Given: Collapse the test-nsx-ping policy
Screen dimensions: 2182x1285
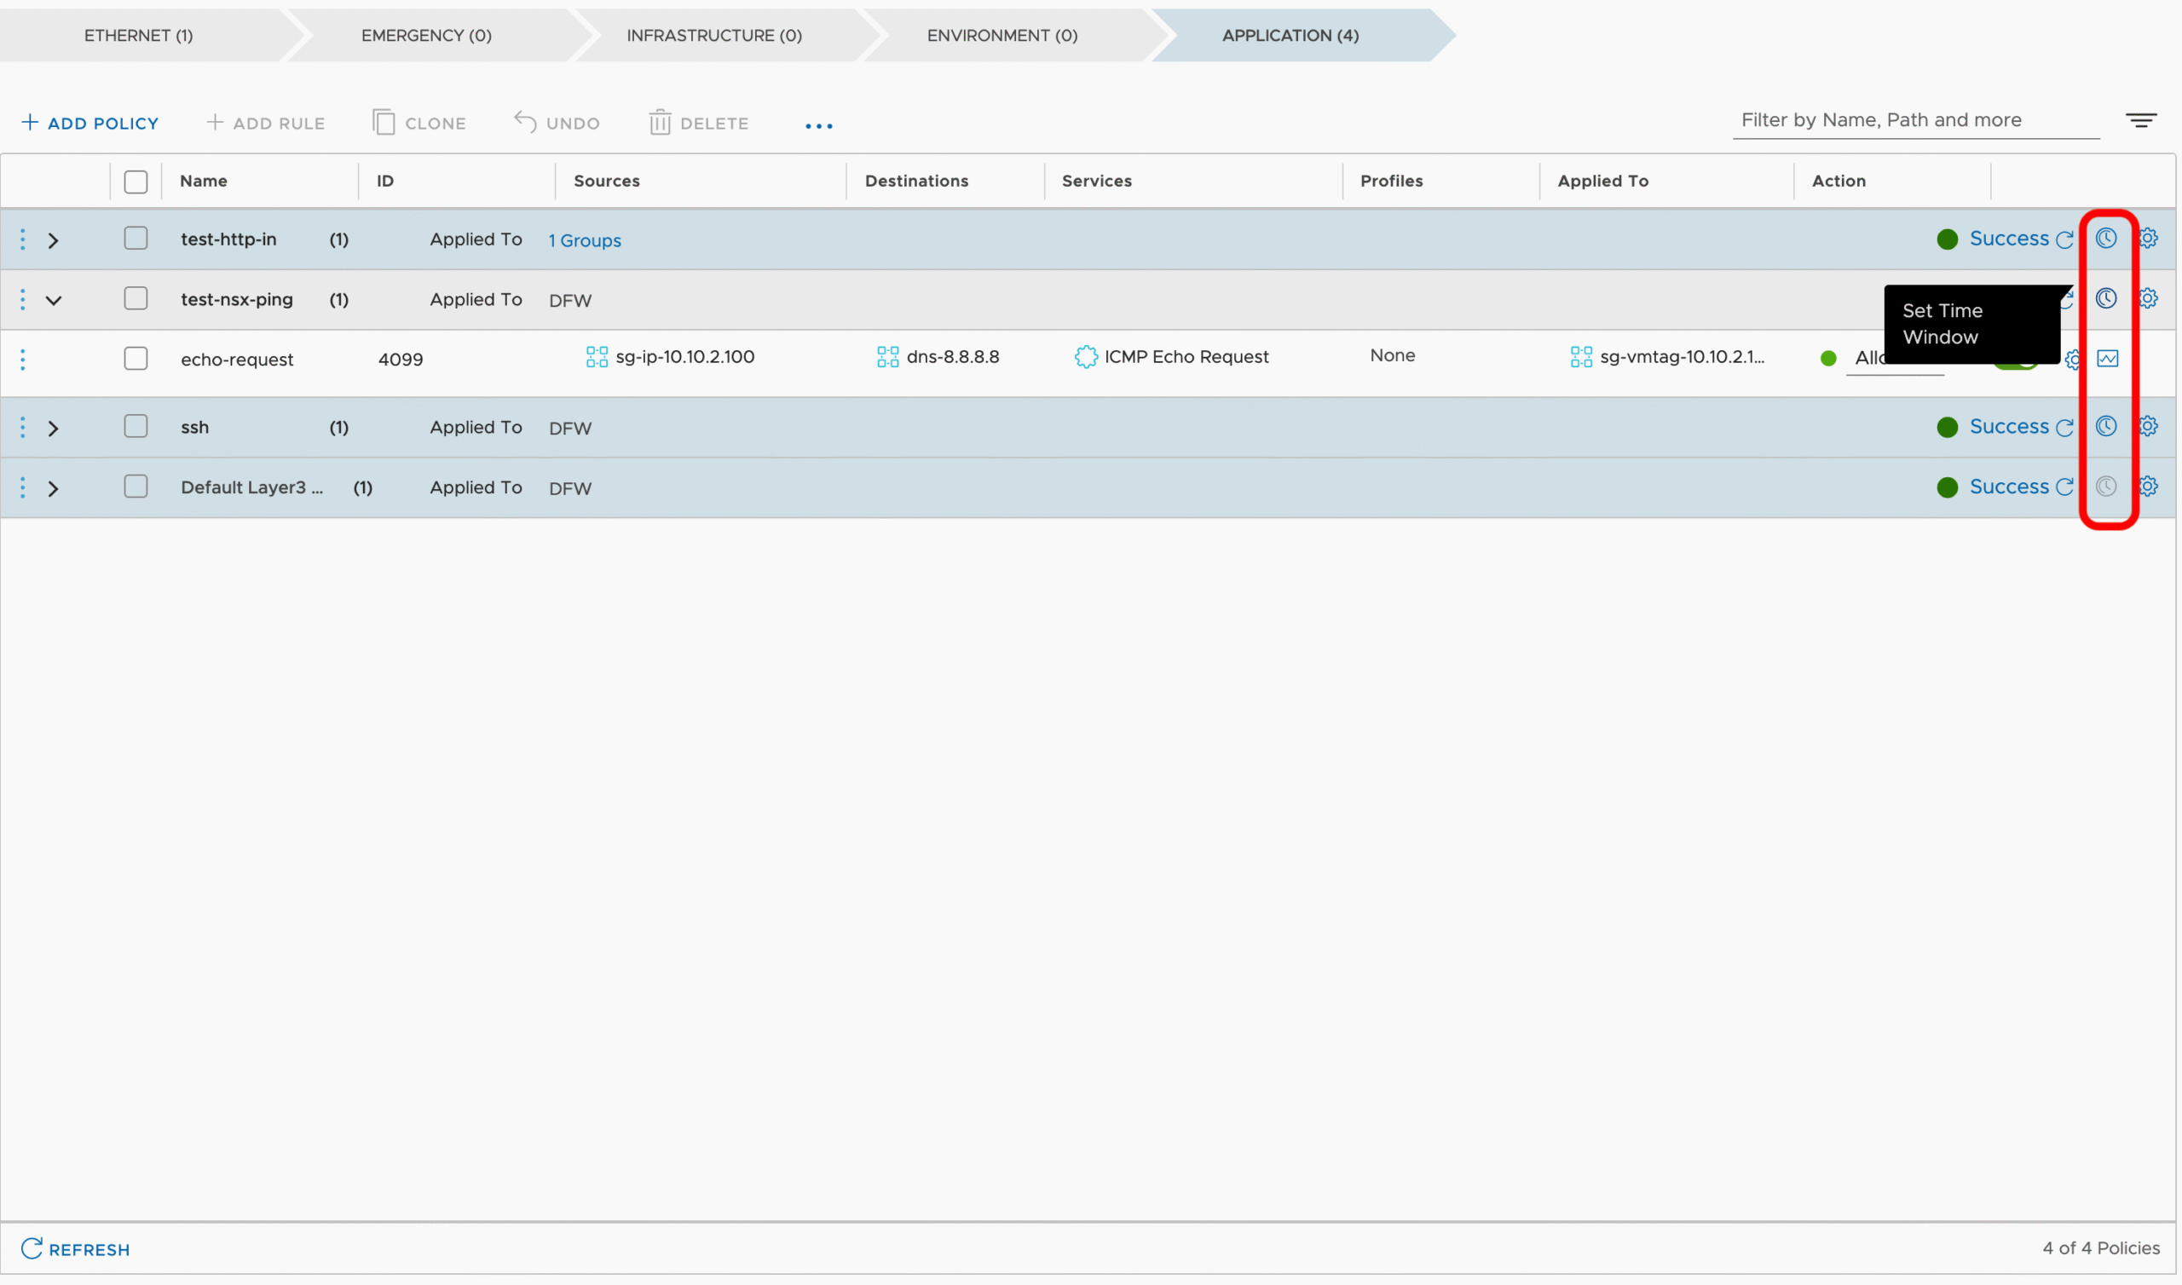Looking at the screenshot, I should click(x=54, y=301).
